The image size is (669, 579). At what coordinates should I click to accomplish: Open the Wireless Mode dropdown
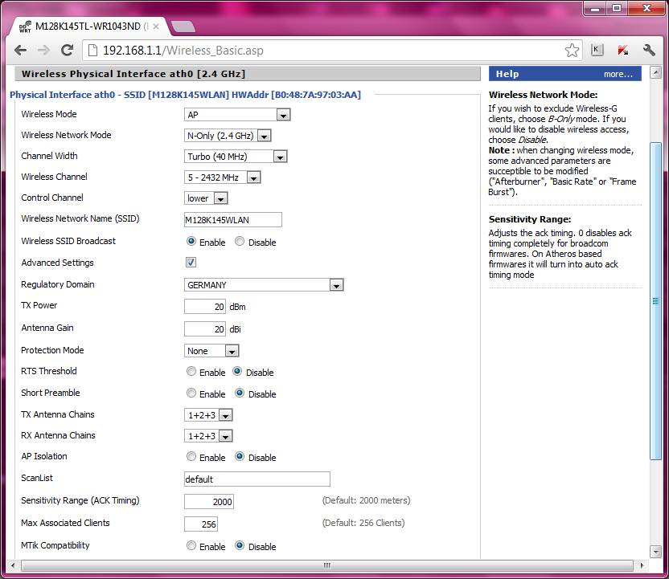(237, 115)
